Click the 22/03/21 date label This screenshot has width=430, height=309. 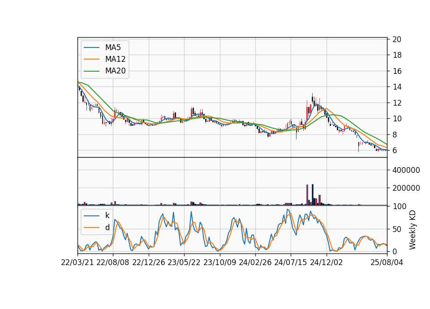77,262
